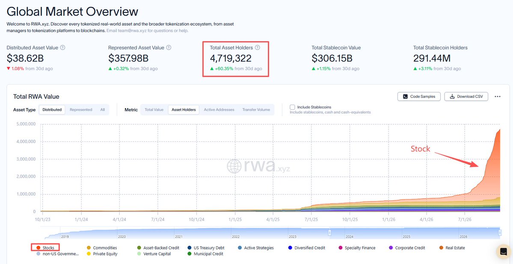Click the $38.62B Distributed Asset Value figure
The width and height of the screenshot is (513, 264).
(x=25, y=58)
